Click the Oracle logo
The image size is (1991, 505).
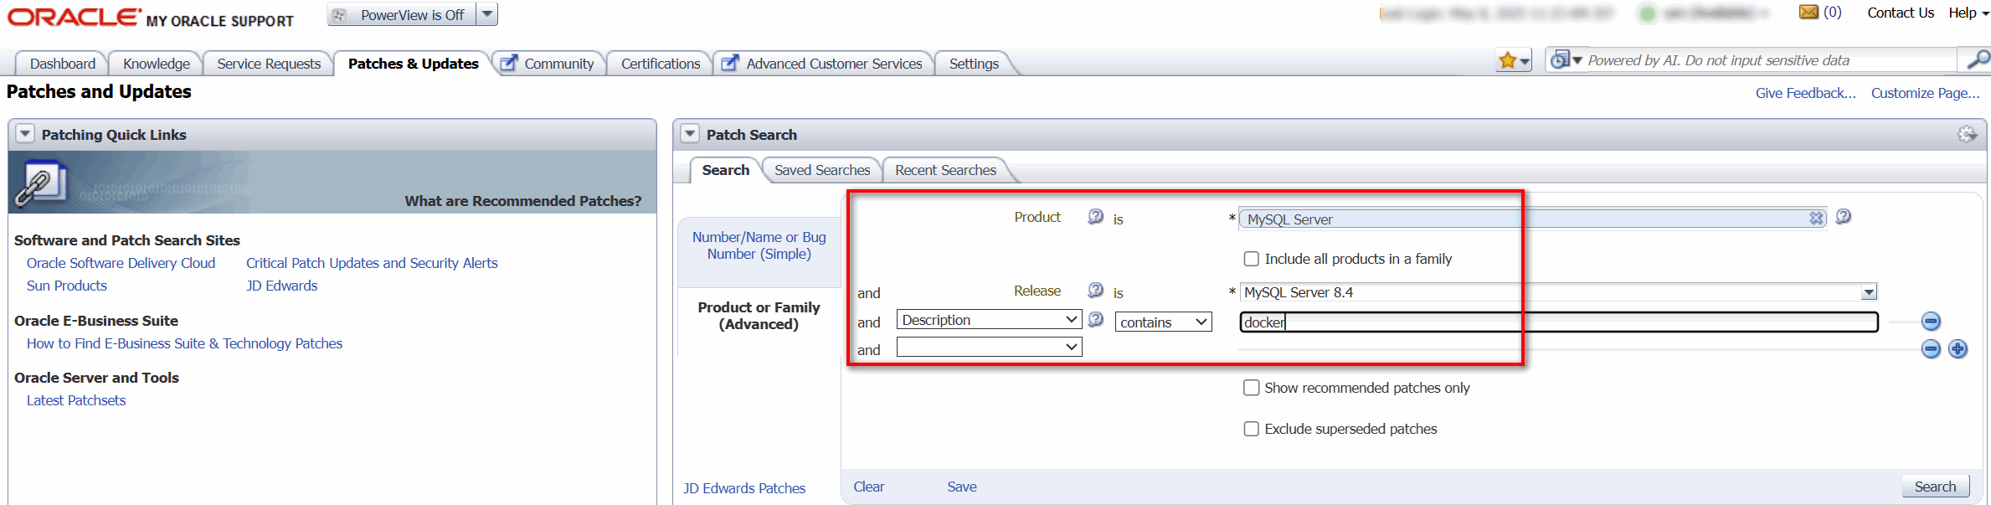(74, 17)
